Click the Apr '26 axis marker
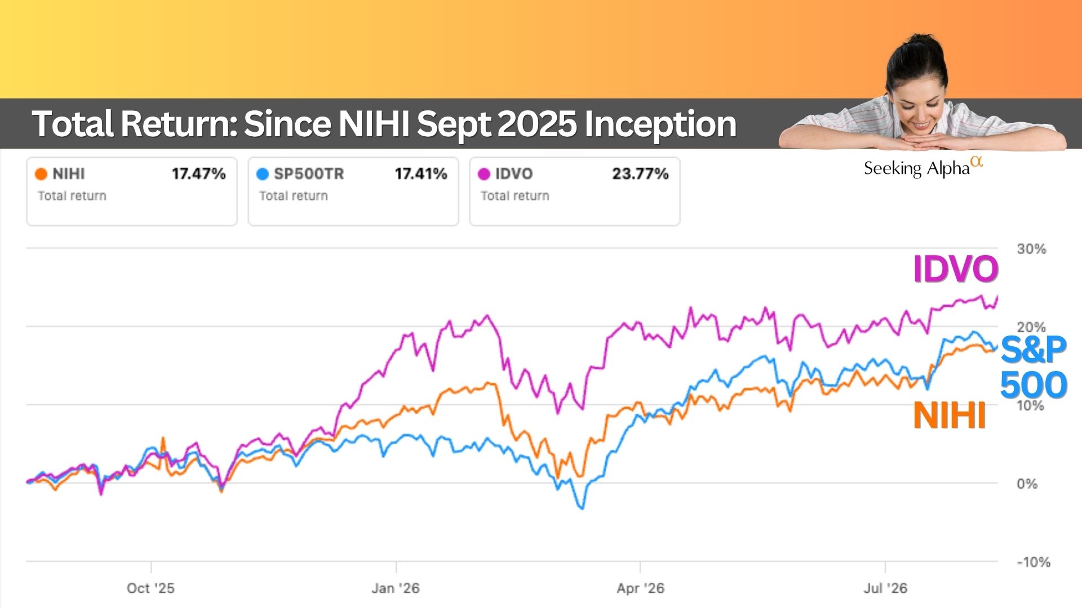Screen dimensions: 1082x608 (x=640, y=588)
